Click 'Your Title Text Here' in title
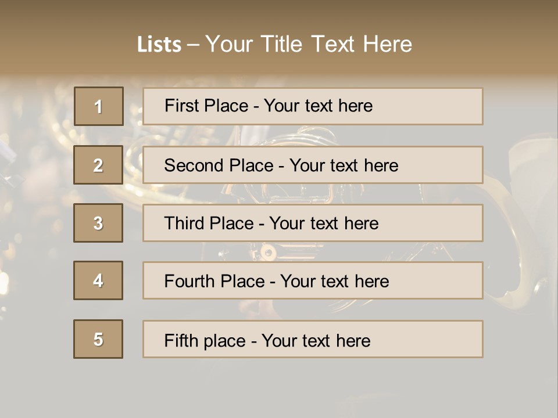The height and width of the screenshot is (418, 558). [309, 44]
